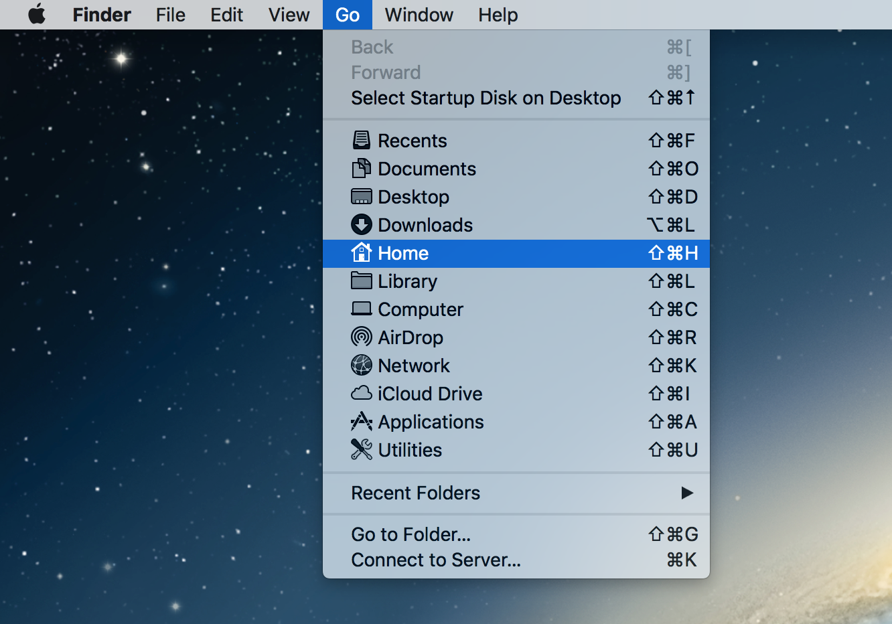This screenshot has width=892, height=624.
Task: Click the Downloads circular arrow icon
Action: (x=362, y=225)
